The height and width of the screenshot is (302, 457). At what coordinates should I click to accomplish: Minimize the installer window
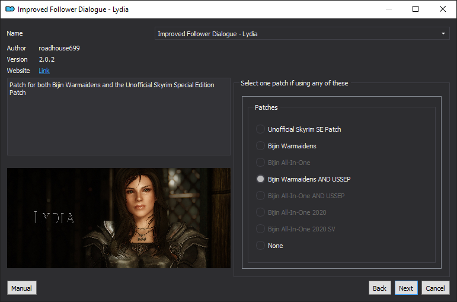(x=388, y=9)
